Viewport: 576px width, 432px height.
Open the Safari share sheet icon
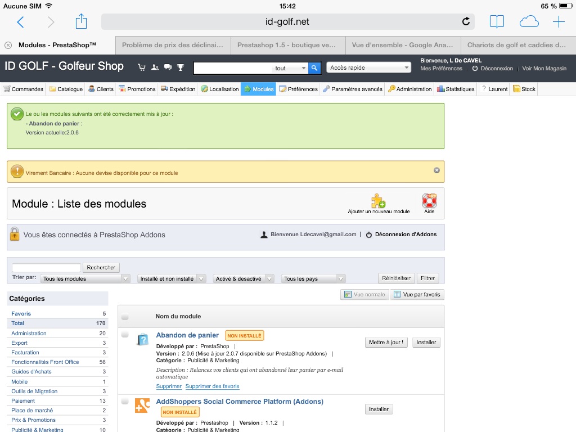[81, 21]
